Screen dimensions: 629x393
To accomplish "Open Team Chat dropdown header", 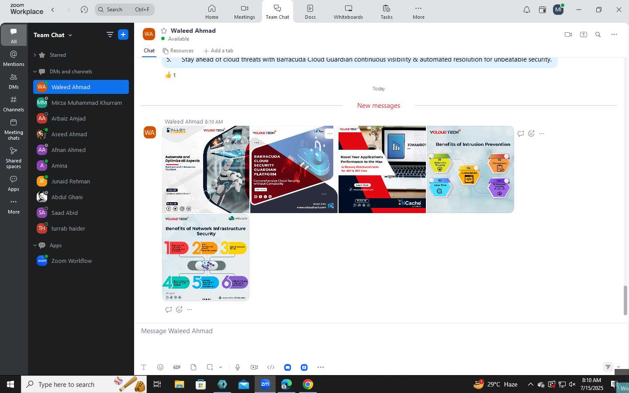I will pyautogui.click(x=53, y=35).
